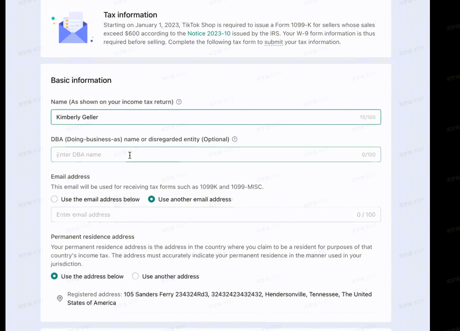Click the Name field containing Kimberly Geller
This screenshot has height=331, width=460.
tap(216, 117)
